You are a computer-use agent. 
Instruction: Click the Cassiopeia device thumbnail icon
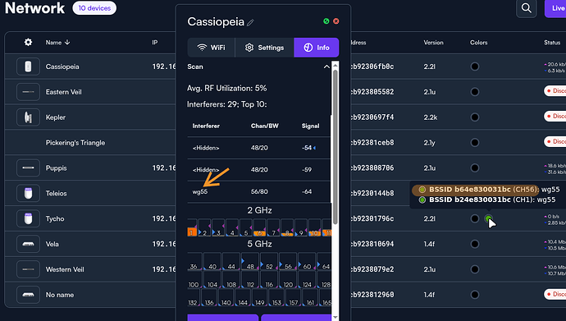click(x=28, y=66)
